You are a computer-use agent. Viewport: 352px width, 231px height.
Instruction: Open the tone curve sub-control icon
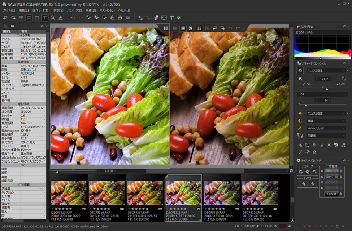click(x=307, y=145)
